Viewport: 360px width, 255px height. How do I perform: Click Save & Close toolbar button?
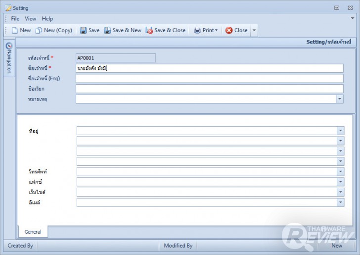tap(166, 30)
